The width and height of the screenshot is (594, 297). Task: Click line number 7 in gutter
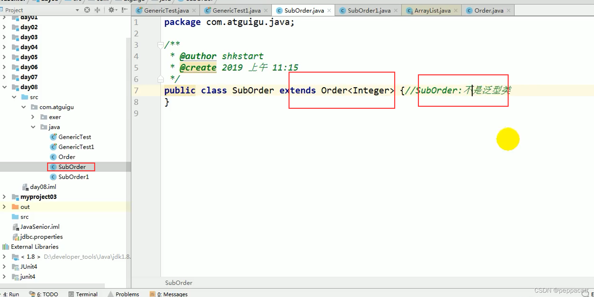[x=136, y=91]
